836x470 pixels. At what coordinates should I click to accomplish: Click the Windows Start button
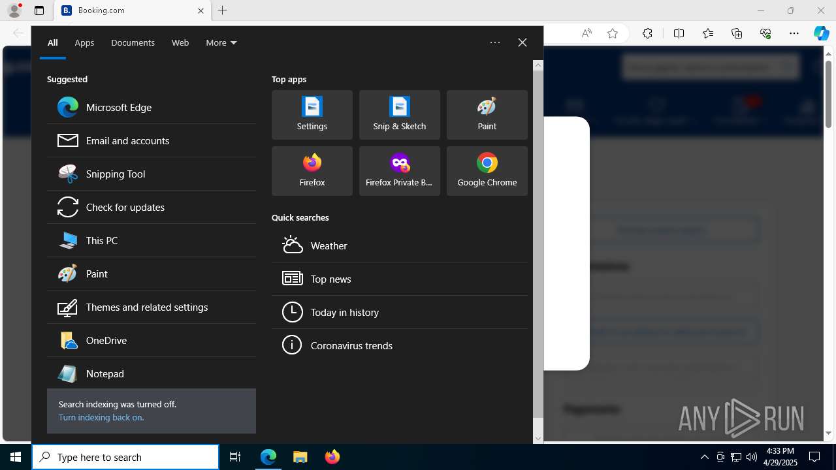click(x=16, y=457)
